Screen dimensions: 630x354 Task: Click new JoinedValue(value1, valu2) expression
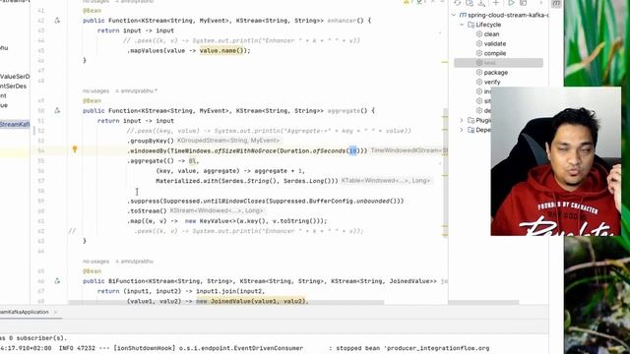pos(250,301)
